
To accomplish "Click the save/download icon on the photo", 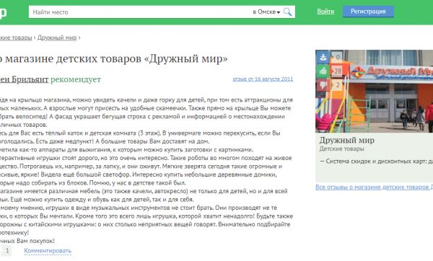I will 323,57.
